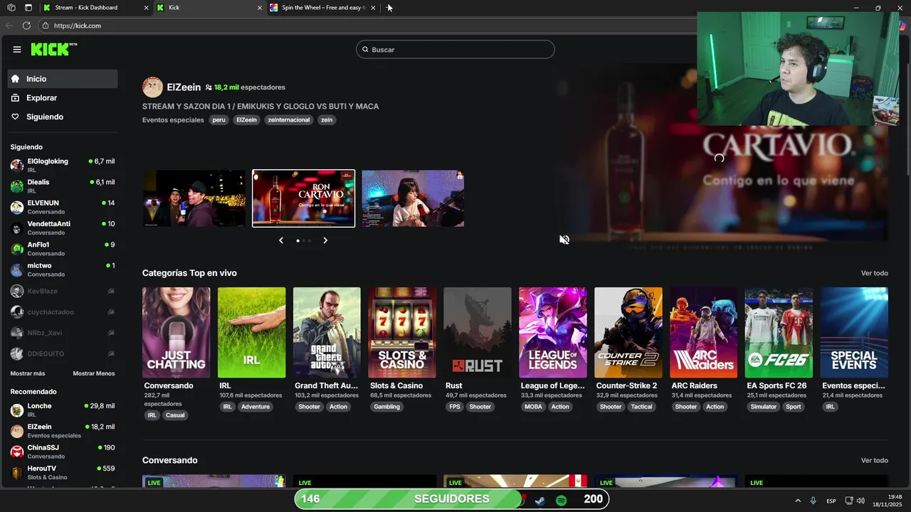Click Ver todo for Categorías Top

875,273
